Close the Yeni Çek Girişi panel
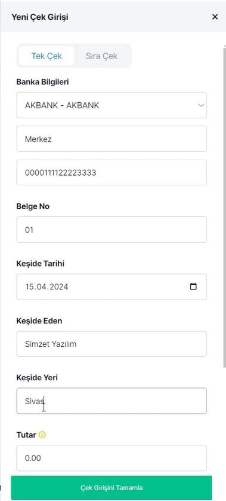226x501 pixels. pos(215,17)
